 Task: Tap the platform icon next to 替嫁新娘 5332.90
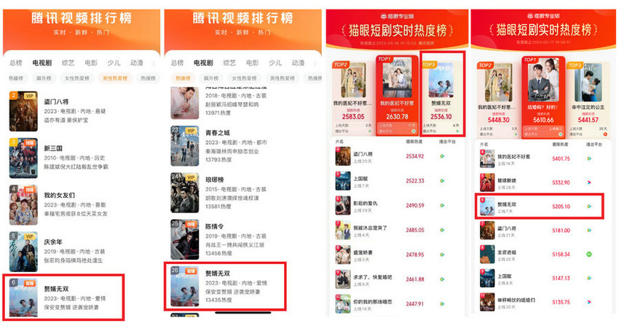(x=589, y=183)
